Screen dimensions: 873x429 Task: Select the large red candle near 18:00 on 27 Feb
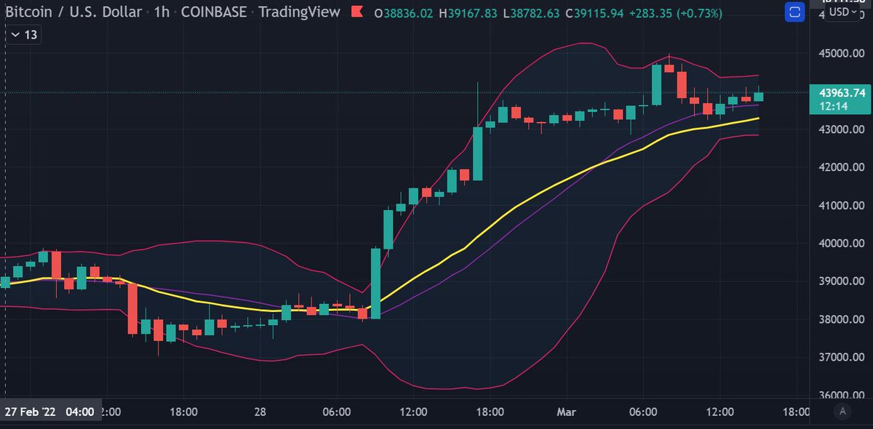(132, 308)
